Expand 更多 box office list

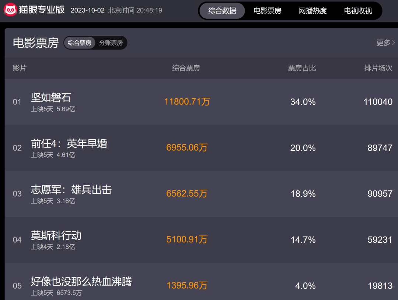tap(385, 43)
